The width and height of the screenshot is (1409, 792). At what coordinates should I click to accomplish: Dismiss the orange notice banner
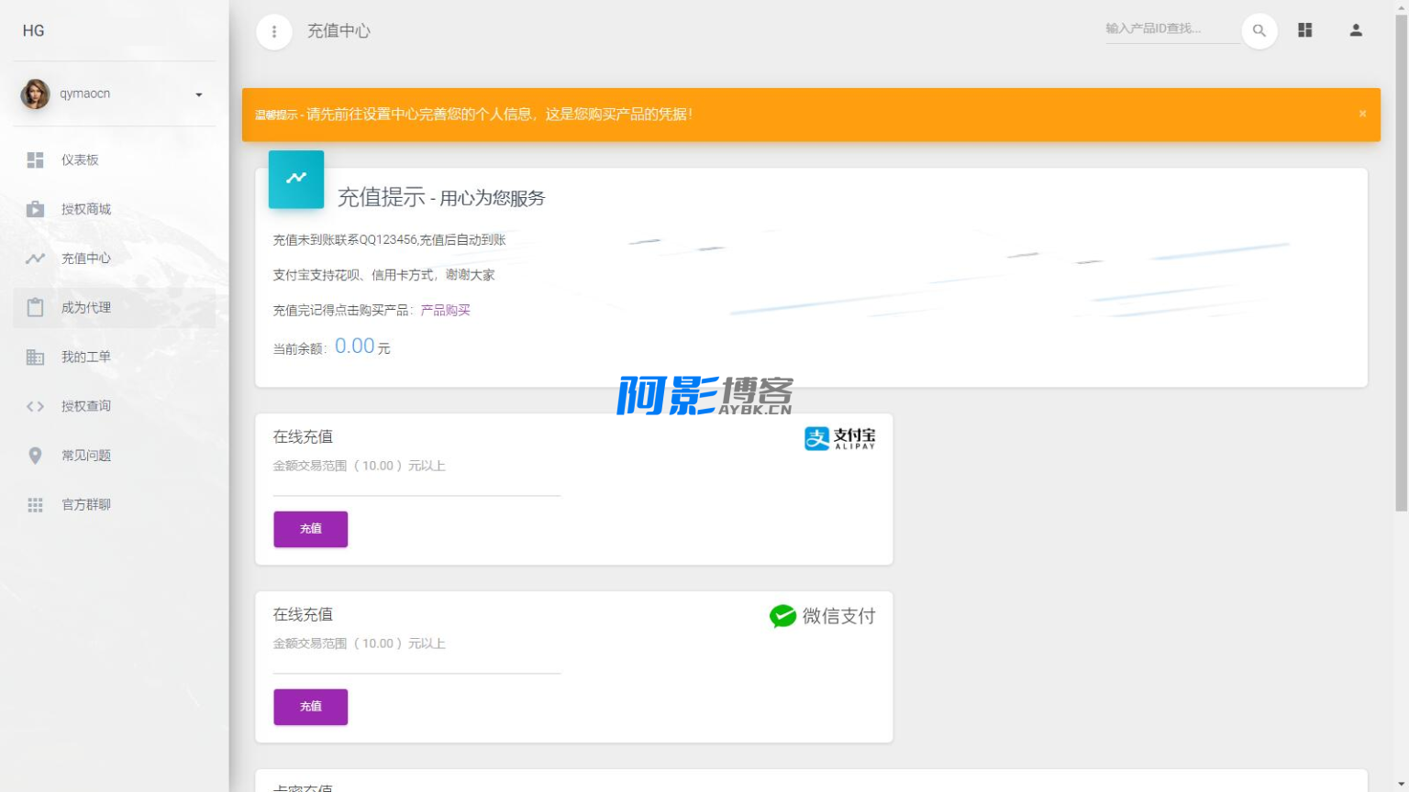1362,114
